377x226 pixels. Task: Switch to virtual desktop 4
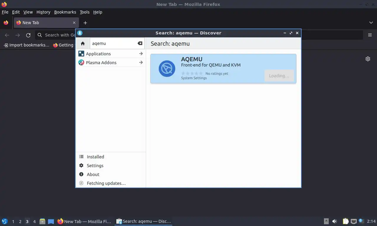click(x=34, y=221)
